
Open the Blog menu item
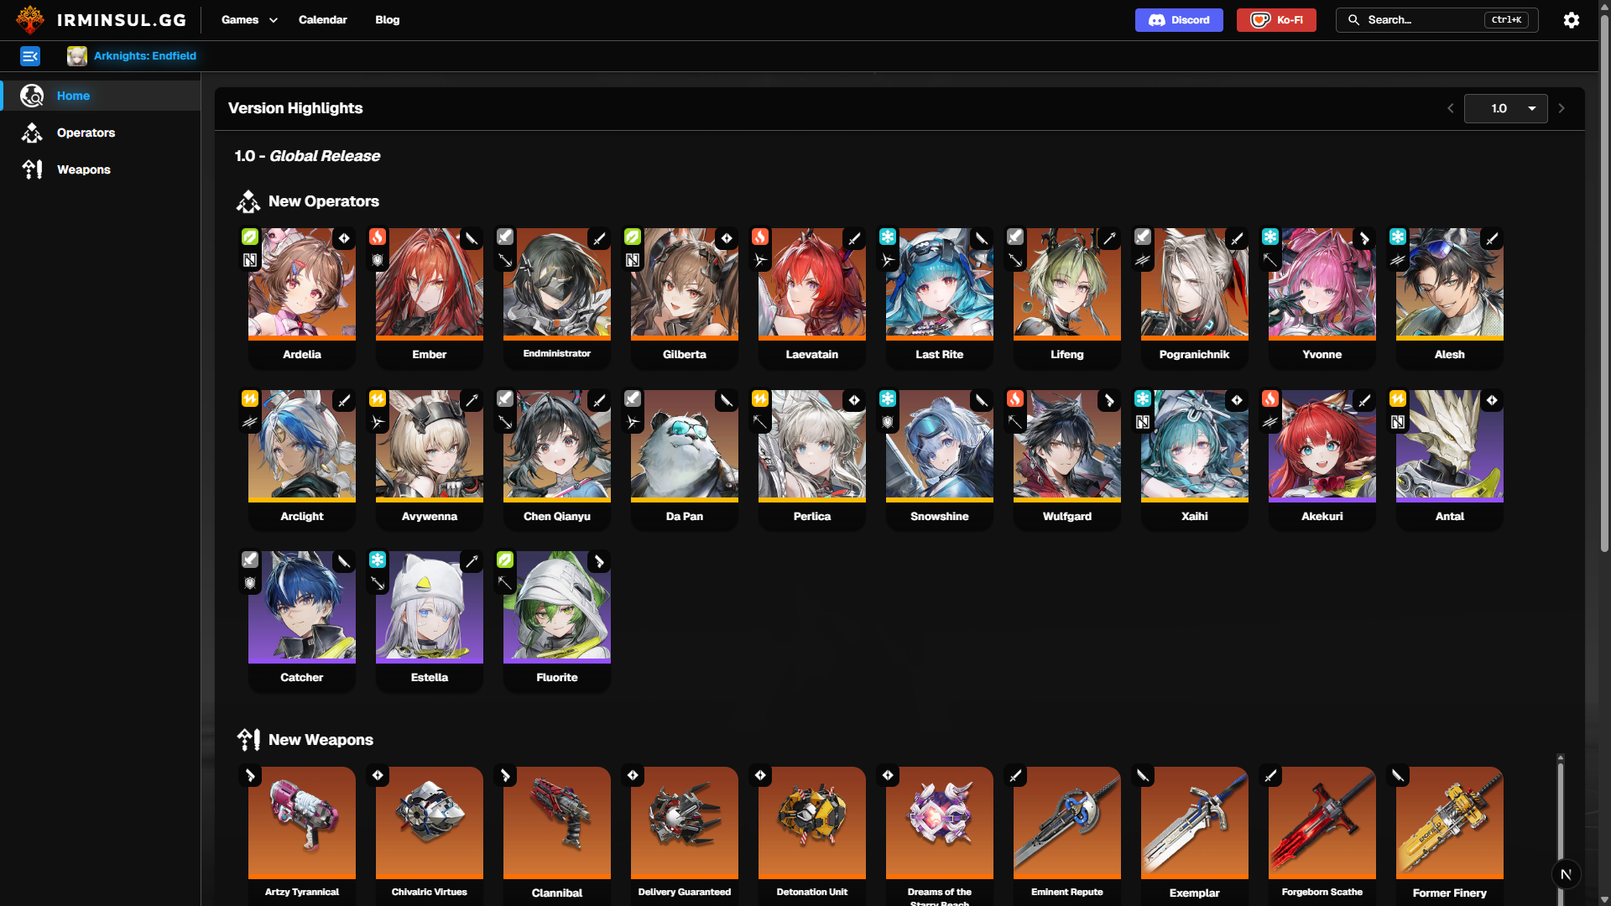(x=387, y=20)
